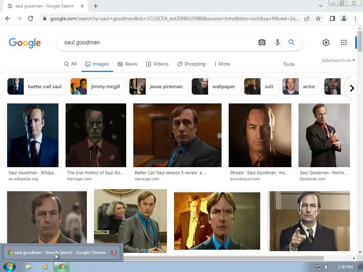363x272 pixels.
Task: Submit search with the magnifier icon
Action: 291,42
